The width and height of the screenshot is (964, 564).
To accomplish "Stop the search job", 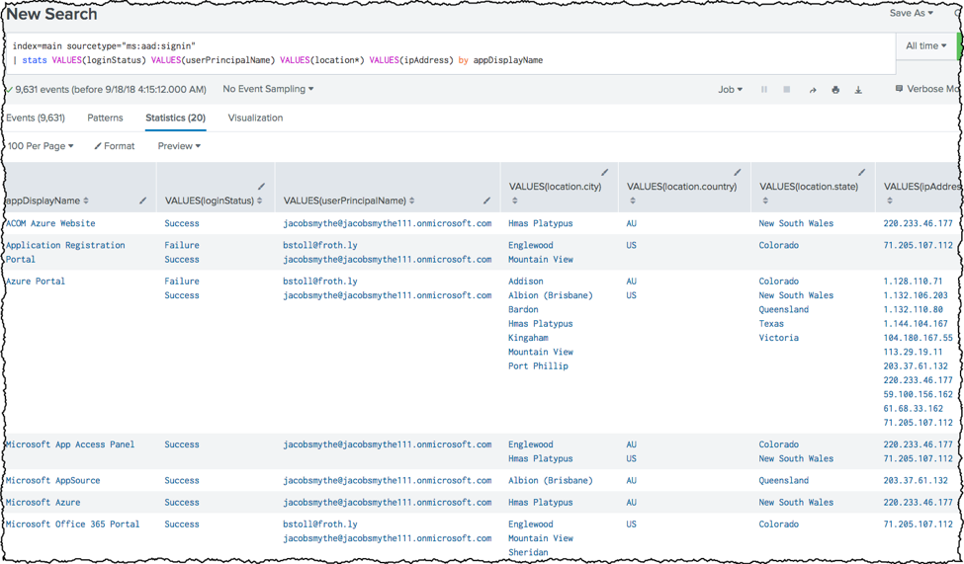I will [786, 90].
